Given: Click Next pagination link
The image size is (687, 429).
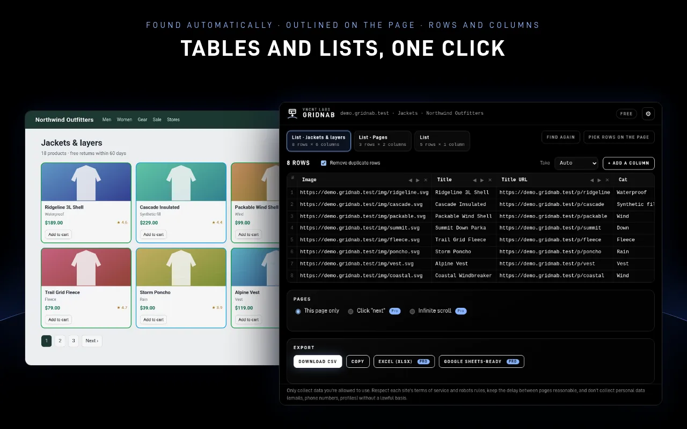Looking at the screenshot, I should [92, 341].
